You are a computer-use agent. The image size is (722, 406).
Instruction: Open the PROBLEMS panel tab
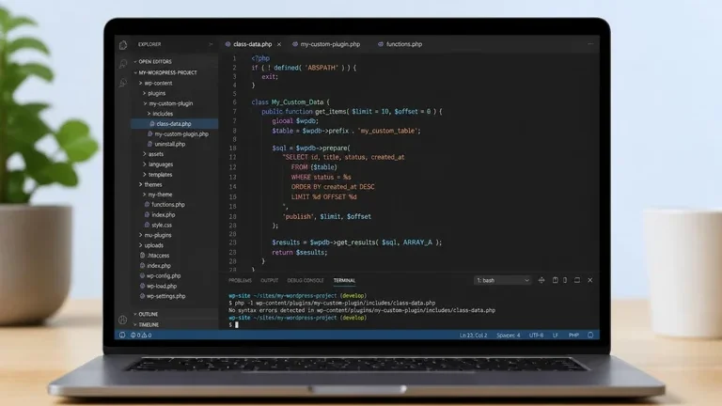point(240,280)
